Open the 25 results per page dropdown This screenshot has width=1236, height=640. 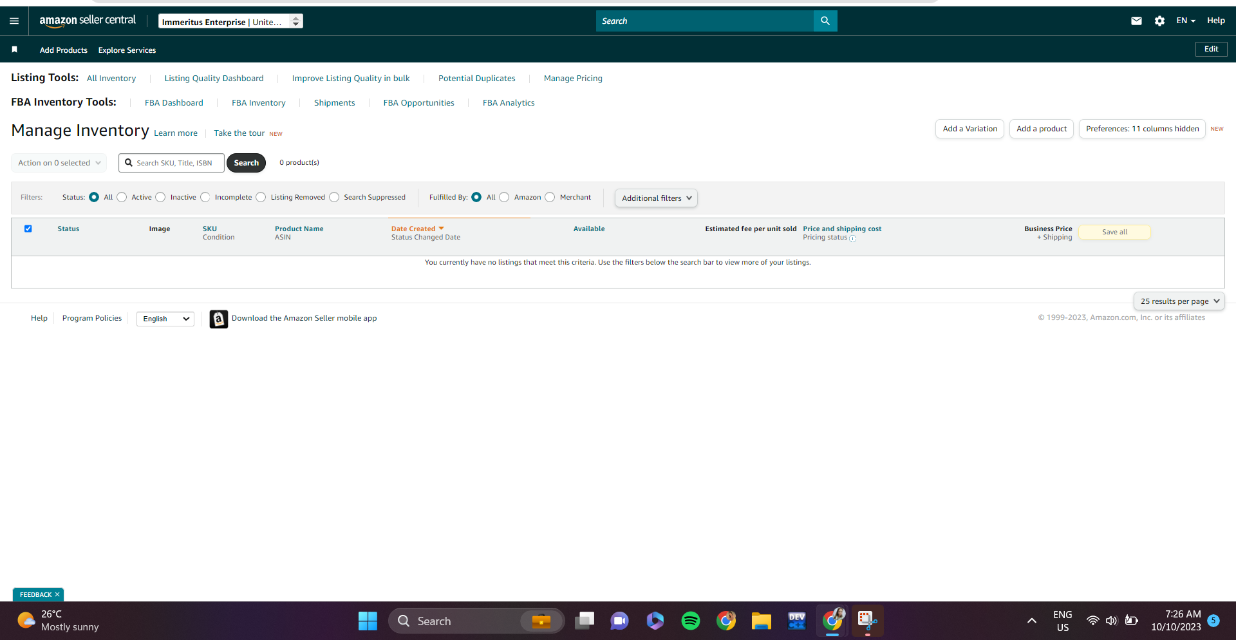[1179, 301]
